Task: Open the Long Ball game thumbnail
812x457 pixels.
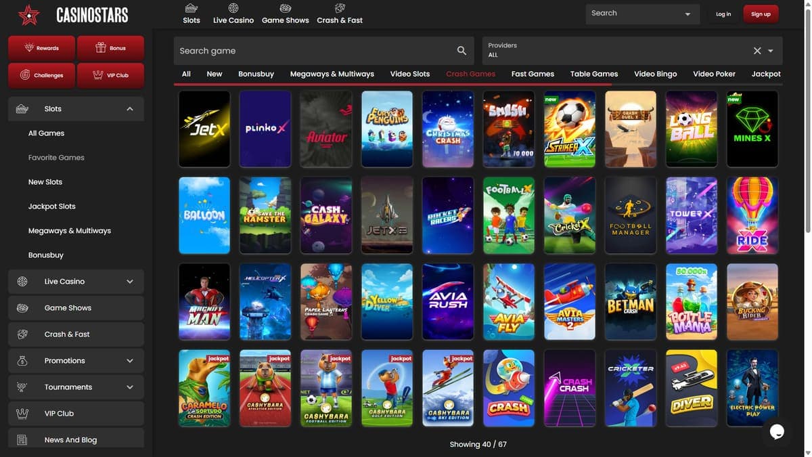Action: point(692,129)
